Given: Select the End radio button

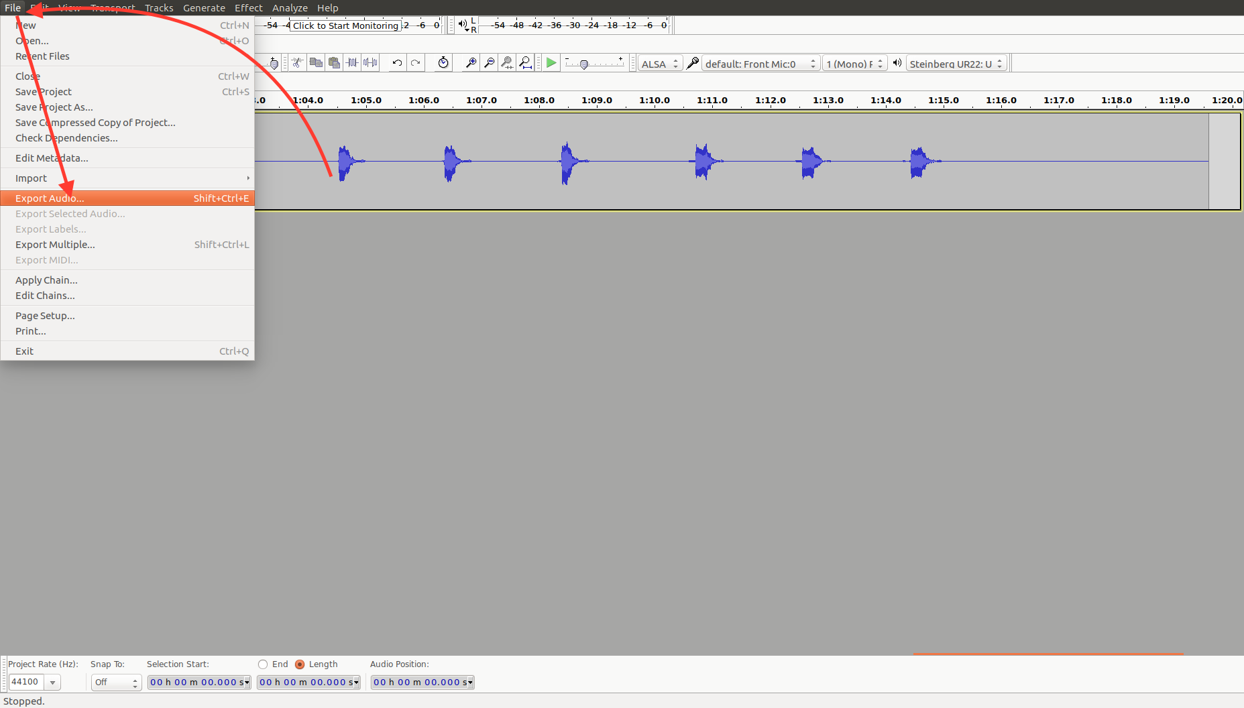Looking at the screenshot, I should [x=263, y=664].
